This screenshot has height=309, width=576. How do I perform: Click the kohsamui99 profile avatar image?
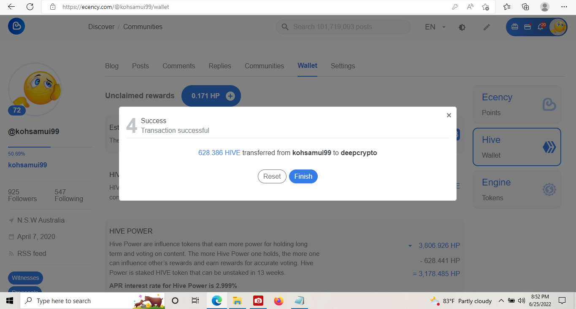pos(35,89)
